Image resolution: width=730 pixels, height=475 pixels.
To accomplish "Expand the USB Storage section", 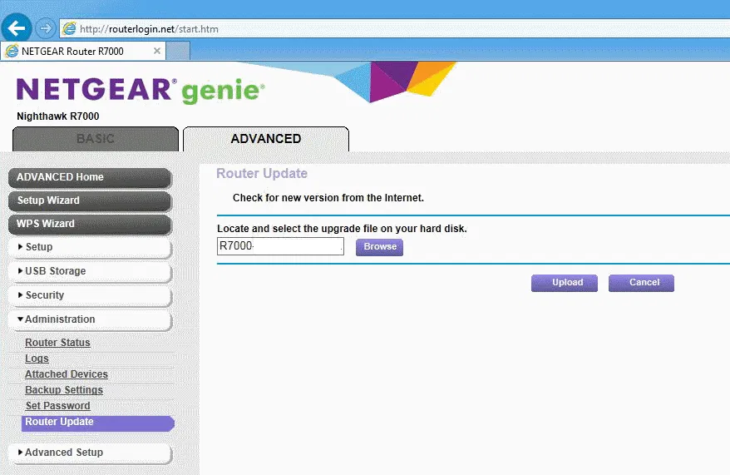I will (x=90, y=271).
